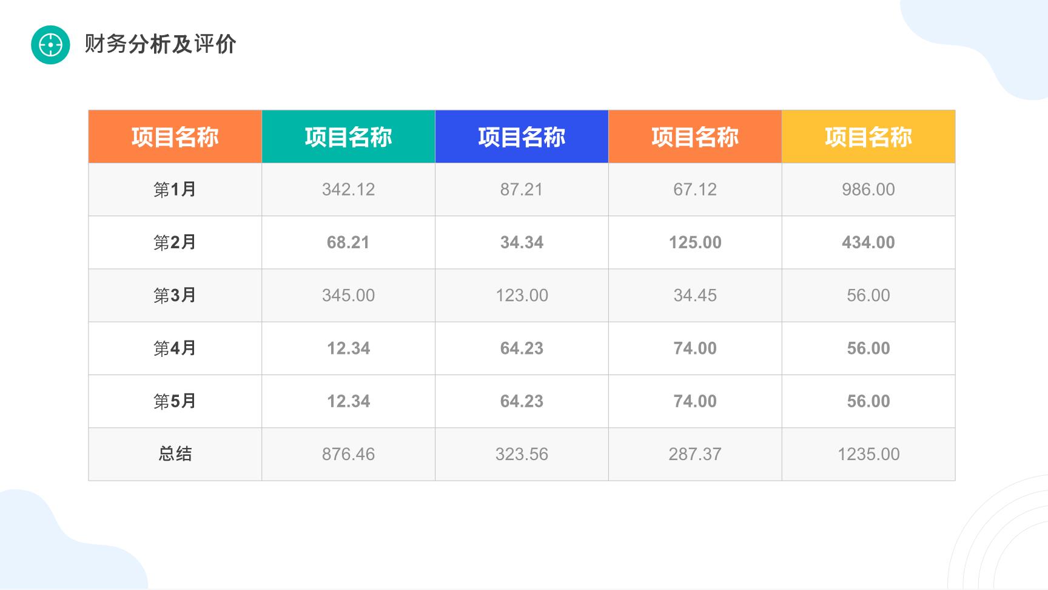Select the cell containing 34.45

(695, 296)
